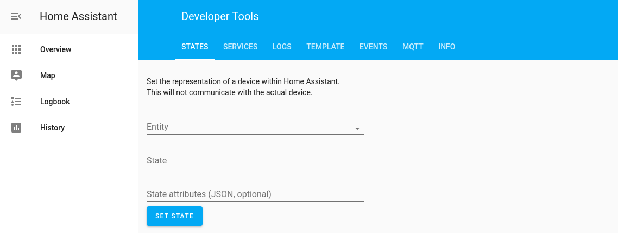
Task: Select the States tab
Action: (x=195, y=47)
